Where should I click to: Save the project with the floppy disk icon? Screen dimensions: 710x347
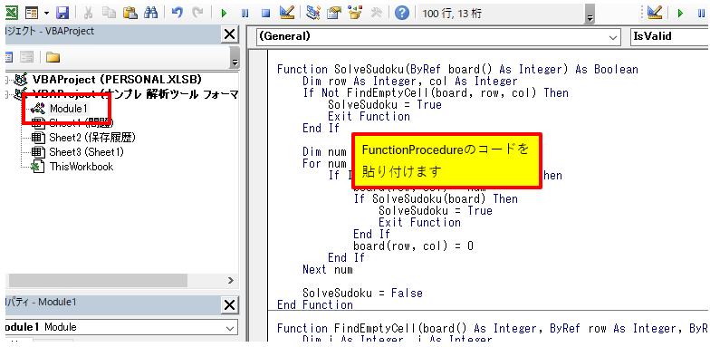(62, 13)
